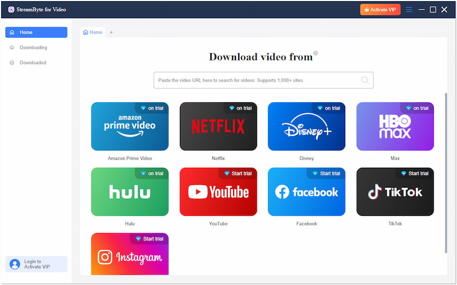Select the Facebook tile
This screenshot has height=285, width=457.
(306, 192)
